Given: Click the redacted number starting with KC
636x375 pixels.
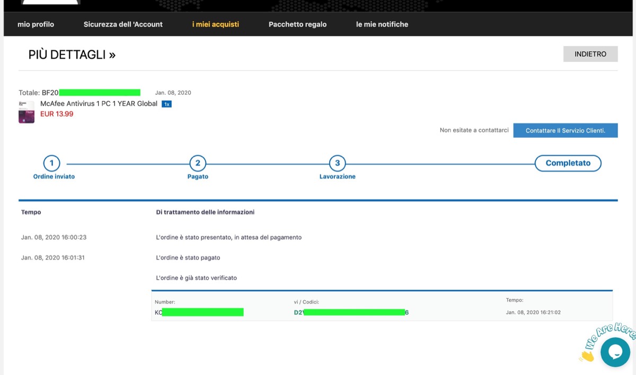Looking at the screenshot, I should (199, 312).
